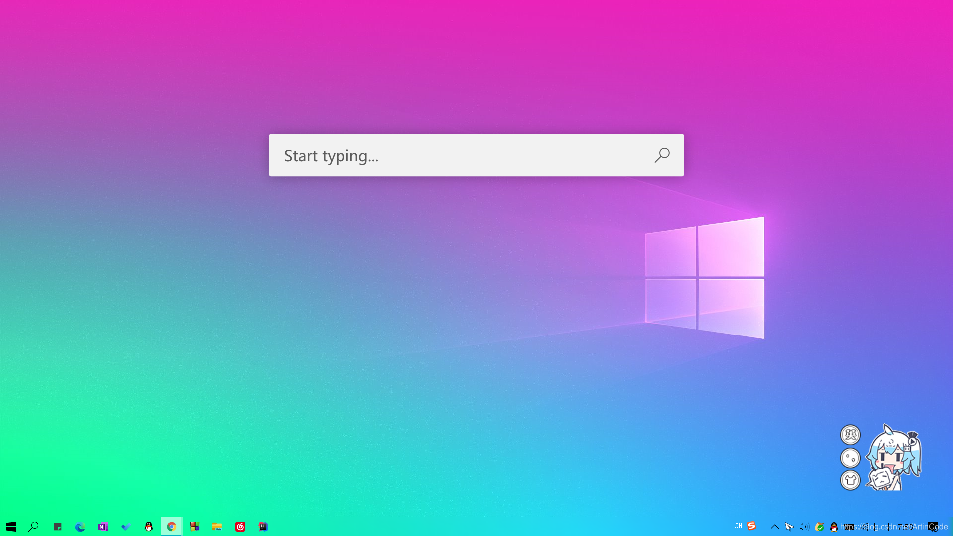Toggle the English mode circle button
The width and height of the screenshot is (953, 536).
pos(850,435)
